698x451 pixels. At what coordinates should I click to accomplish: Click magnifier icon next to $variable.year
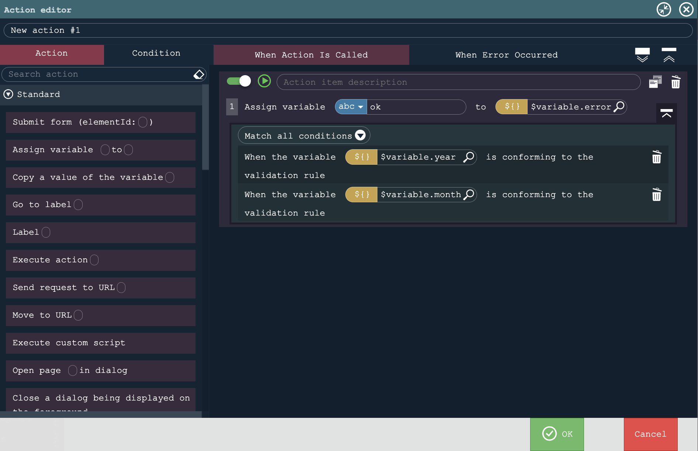469,157
